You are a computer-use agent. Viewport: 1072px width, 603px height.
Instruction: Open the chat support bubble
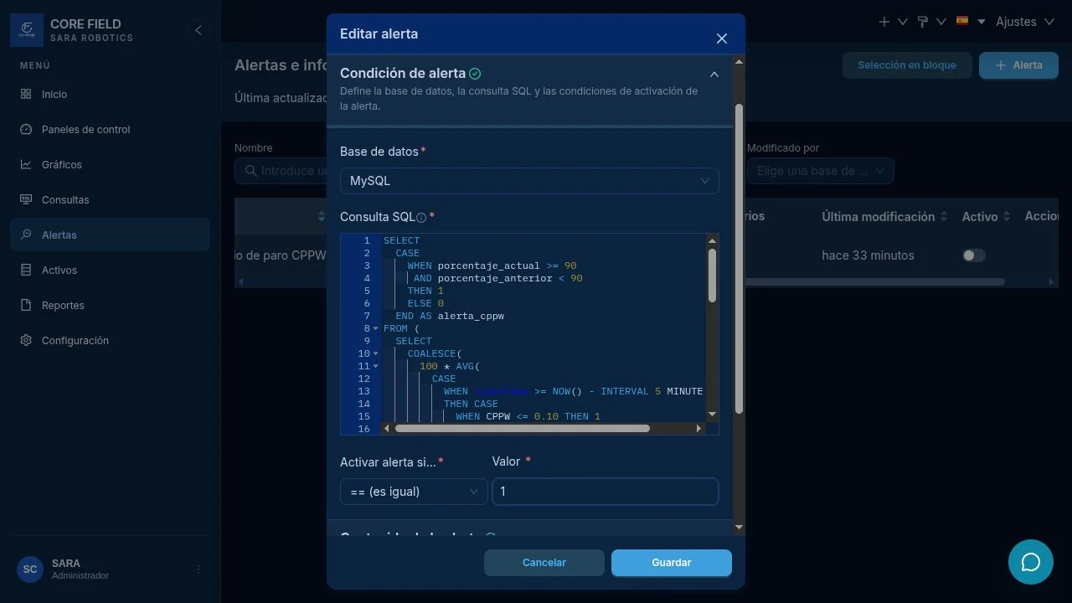click(1031, 562)
